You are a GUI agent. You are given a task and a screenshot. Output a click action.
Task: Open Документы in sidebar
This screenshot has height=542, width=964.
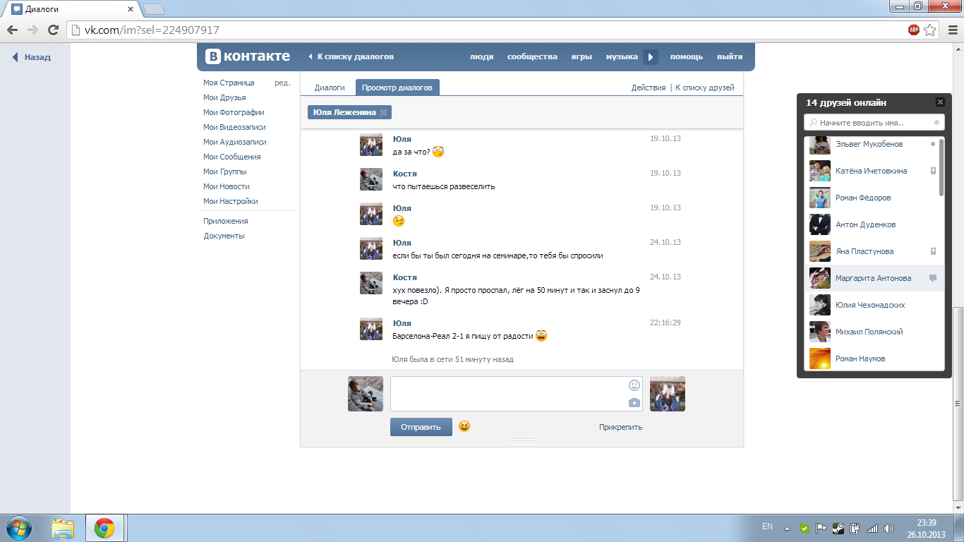(x=224, y=236)
